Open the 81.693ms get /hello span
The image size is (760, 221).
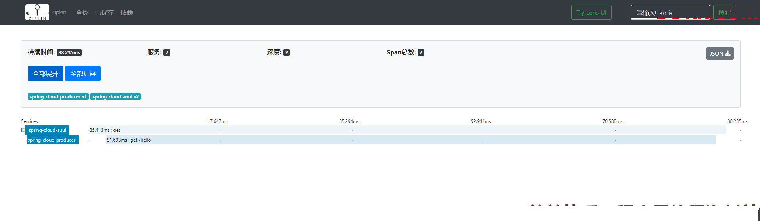[x=411, y=140]
